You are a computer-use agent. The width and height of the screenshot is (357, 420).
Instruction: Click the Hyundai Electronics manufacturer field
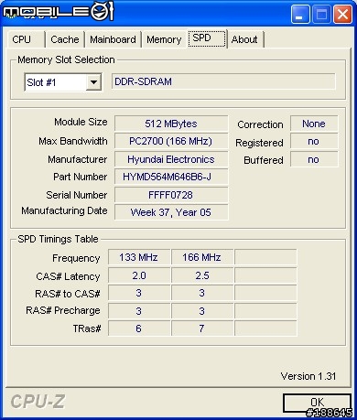(171, 159)
